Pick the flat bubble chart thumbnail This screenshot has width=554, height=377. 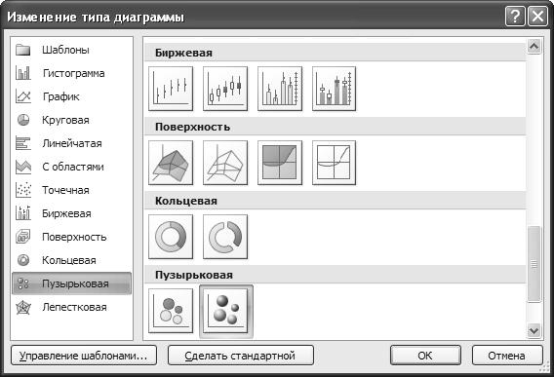tap(171, 311)
